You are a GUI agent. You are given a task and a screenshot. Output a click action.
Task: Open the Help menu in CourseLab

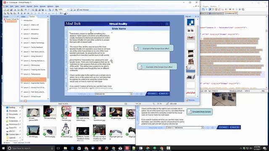click(57, 6)
